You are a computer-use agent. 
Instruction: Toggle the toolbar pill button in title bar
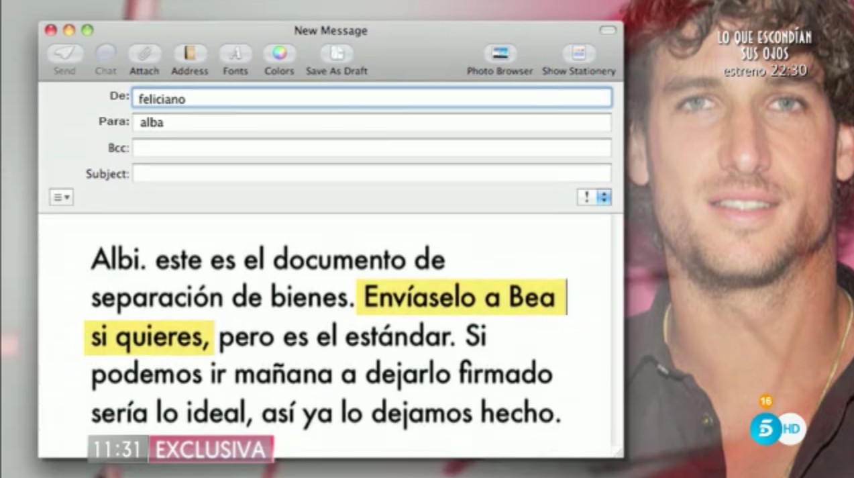[x=607, y=30]
